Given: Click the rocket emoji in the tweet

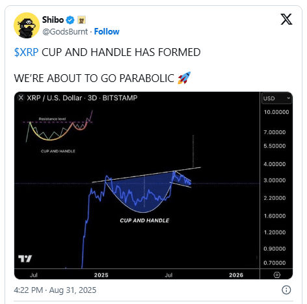Looking at the screenshot, I should (x=184, y=78).
